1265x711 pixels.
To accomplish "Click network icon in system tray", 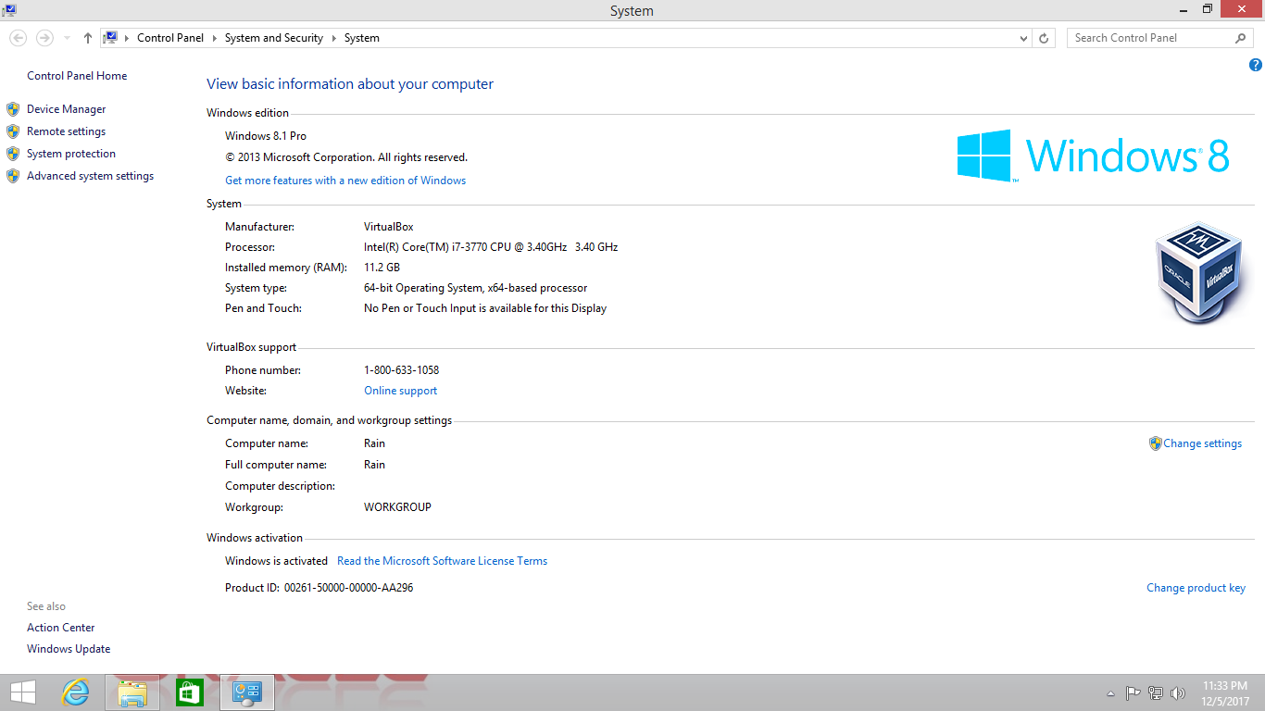I will (x=1156, y=692).
